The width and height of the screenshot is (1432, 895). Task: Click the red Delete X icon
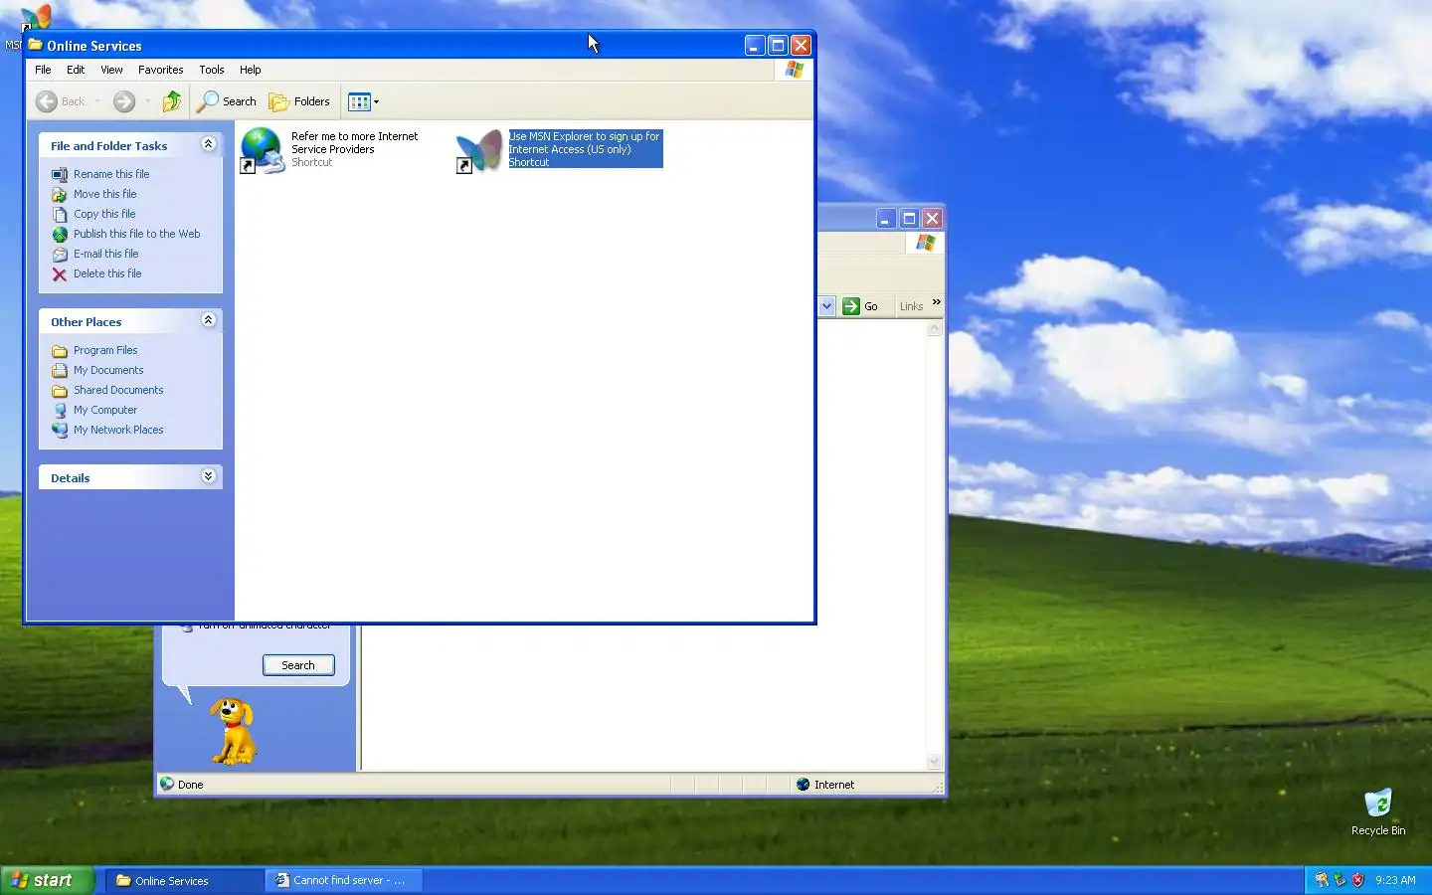point(60,274)
